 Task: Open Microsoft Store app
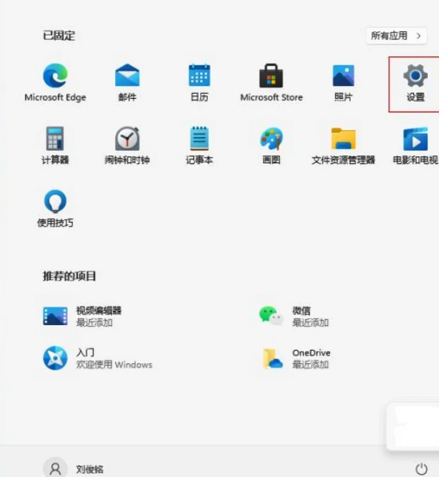pos(271,82)
